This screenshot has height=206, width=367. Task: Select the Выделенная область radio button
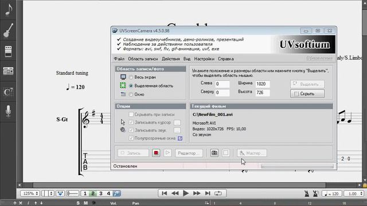click(x=131, y=86)
